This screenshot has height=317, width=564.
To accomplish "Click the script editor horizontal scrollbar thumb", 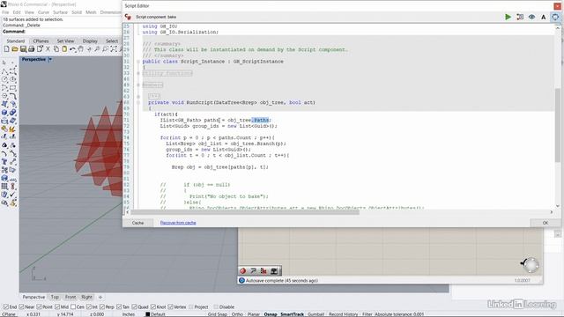I will pos(245,212).
